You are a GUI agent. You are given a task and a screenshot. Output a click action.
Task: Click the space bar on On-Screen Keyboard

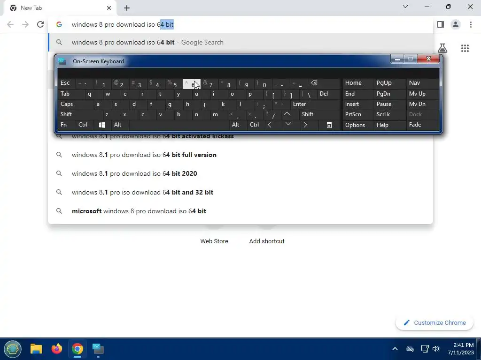(x=179, y=125)
